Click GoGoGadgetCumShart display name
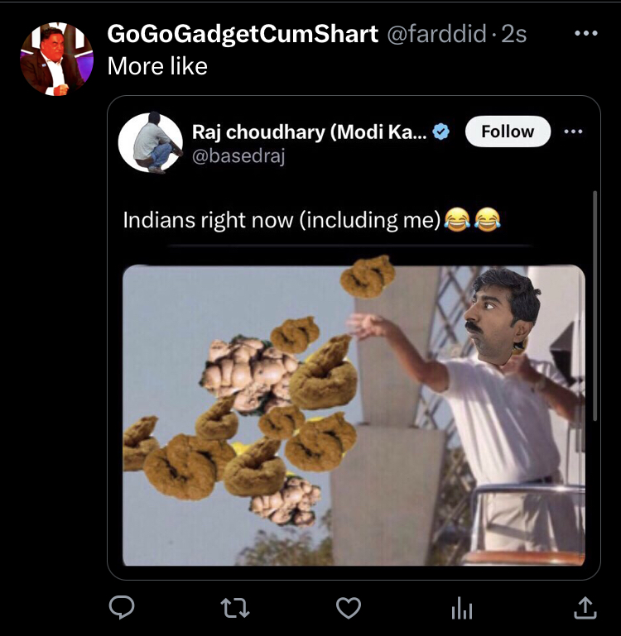This screenshot has width=621, height=636. point(243,34)
